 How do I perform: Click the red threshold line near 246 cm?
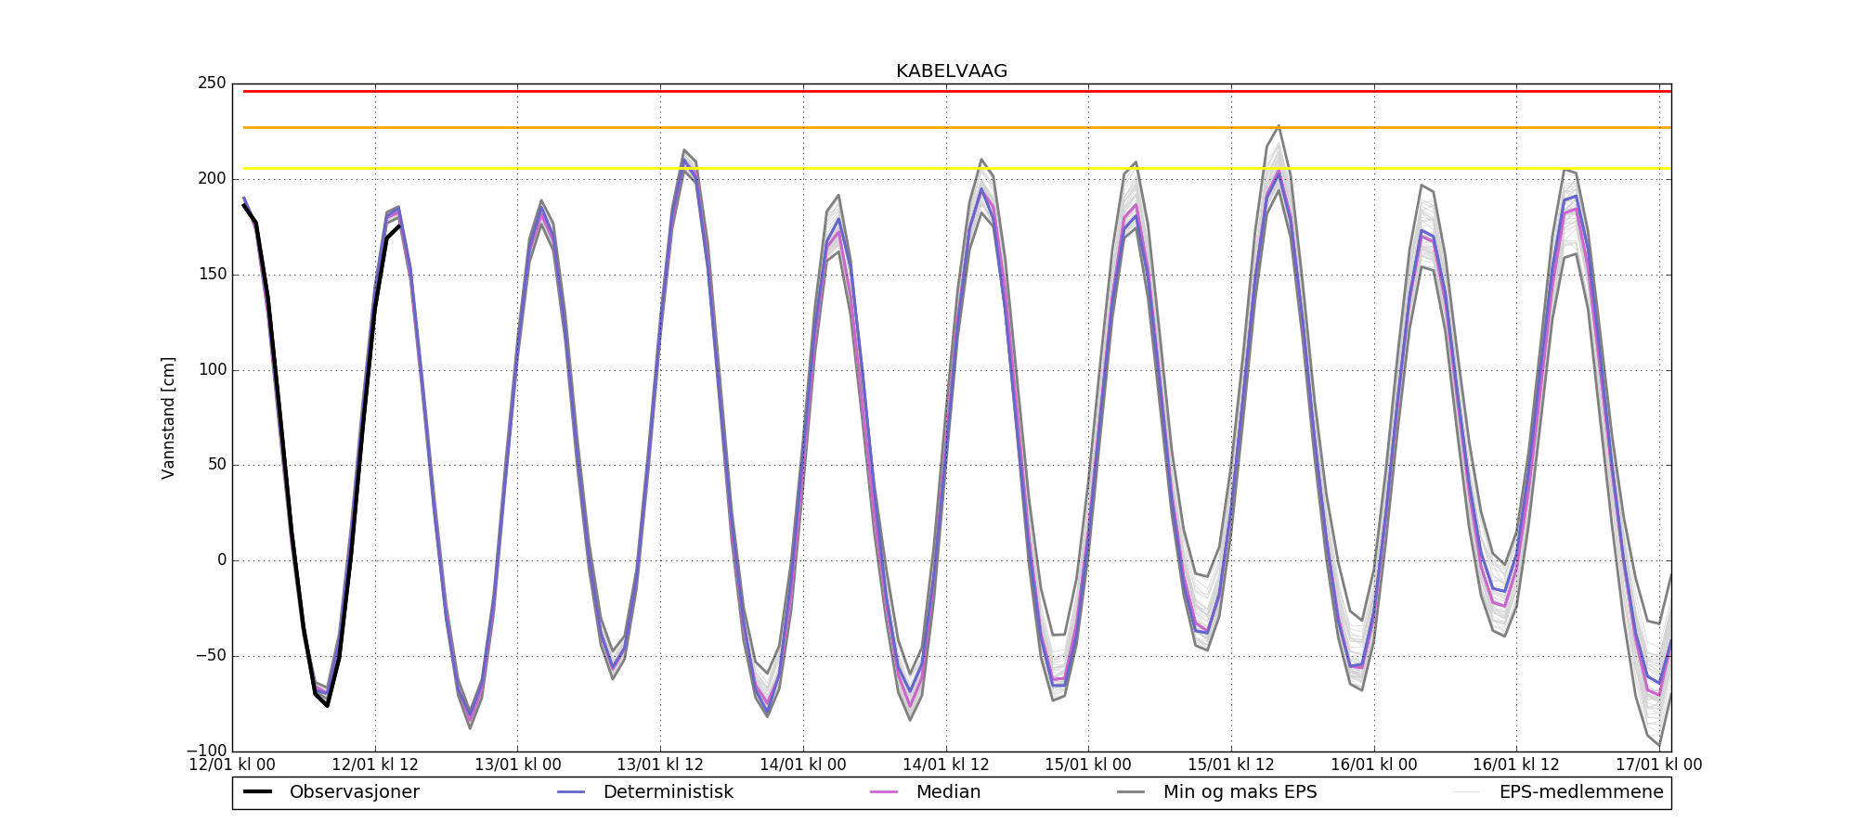click(956, 91)
